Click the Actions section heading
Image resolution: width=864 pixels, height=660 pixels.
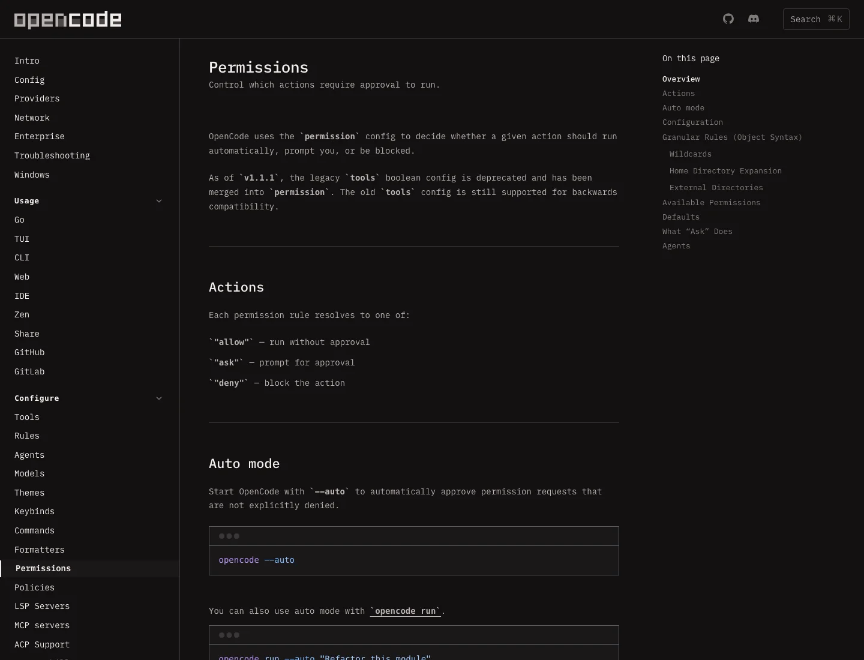(x=236, y=287)
